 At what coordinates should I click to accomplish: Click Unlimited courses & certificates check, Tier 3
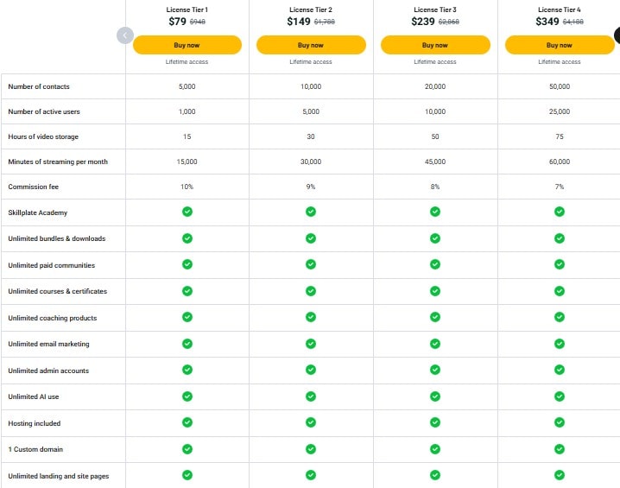pyautogui.click(x=435, y=291)
